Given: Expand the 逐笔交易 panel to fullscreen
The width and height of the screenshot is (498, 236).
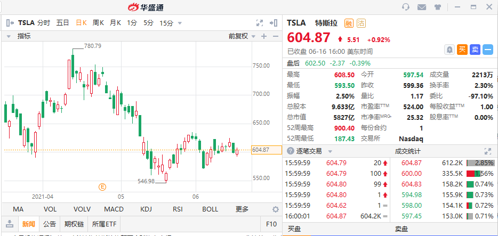Looking at the screenshot, I should pyautogui.click(x=487, y=151).
